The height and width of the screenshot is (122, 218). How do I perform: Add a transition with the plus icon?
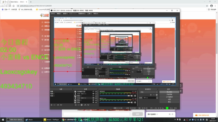point(151,95)
